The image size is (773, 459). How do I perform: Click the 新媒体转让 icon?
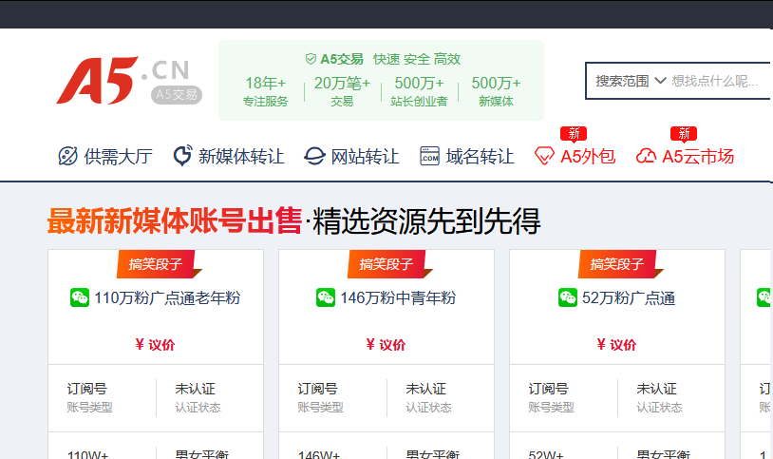[182, 156]
